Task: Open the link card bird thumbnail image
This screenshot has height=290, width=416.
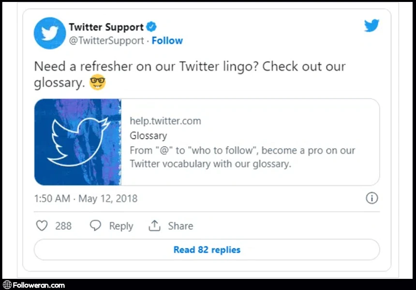Action: [78, 142]
